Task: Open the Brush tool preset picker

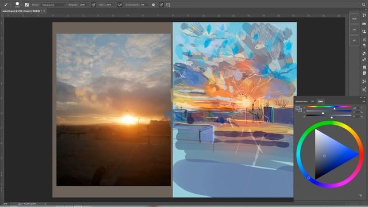Action: coord(6,5)
